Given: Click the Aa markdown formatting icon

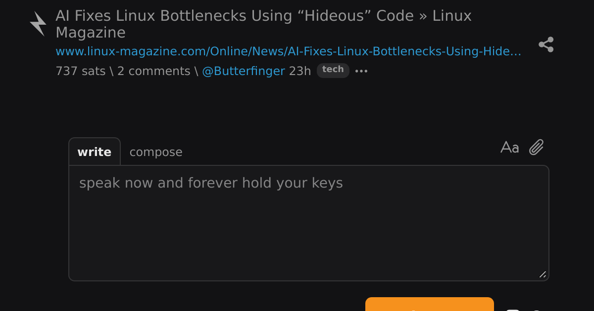Looking at the screenshot, I should pos(510,147).
